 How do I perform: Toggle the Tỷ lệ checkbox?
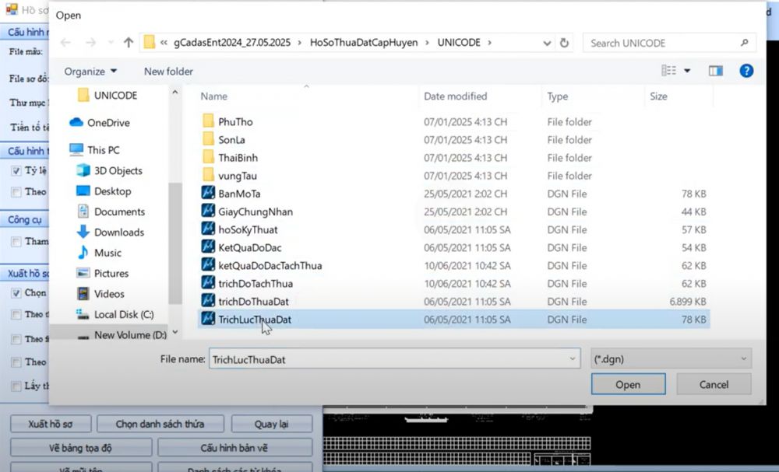16,170
